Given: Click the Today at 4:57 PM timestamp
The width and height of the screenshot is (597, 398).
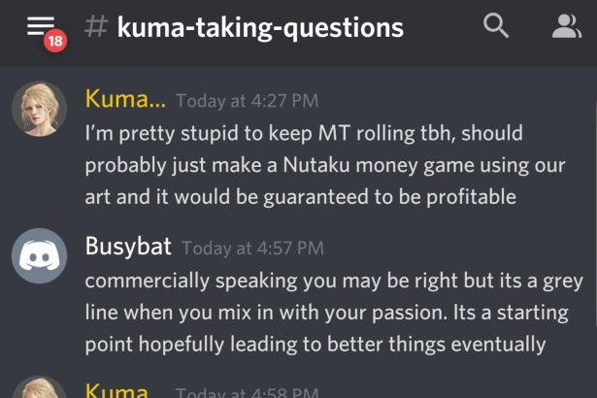Looking at the screenshot, I should [252, 249].
